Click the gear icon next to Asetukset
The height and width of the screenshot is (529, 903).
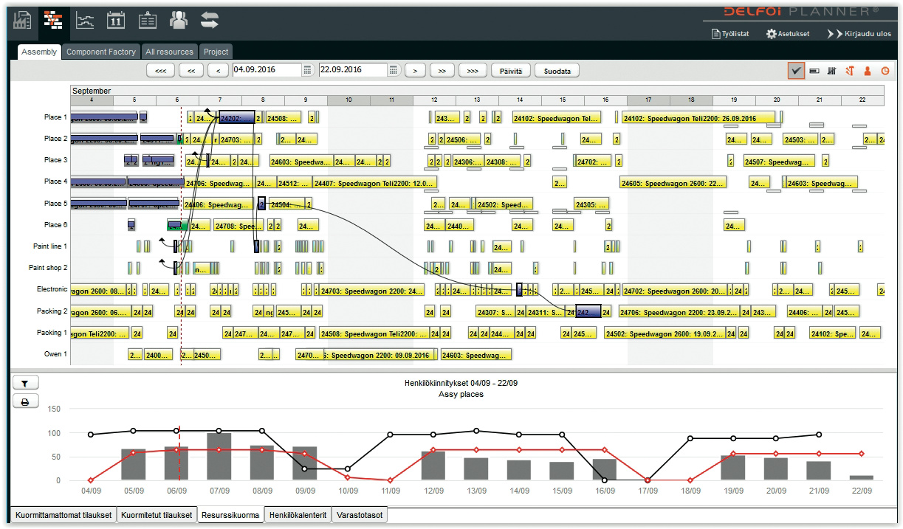click(771, 34)
